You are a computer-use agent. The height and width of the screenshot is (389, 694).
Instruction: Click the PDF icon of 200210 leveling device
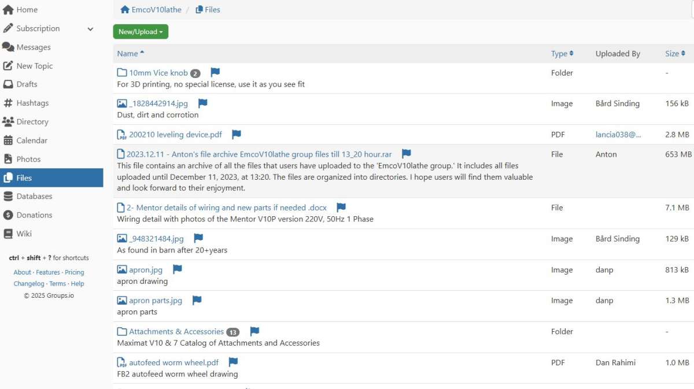[122, 135]
